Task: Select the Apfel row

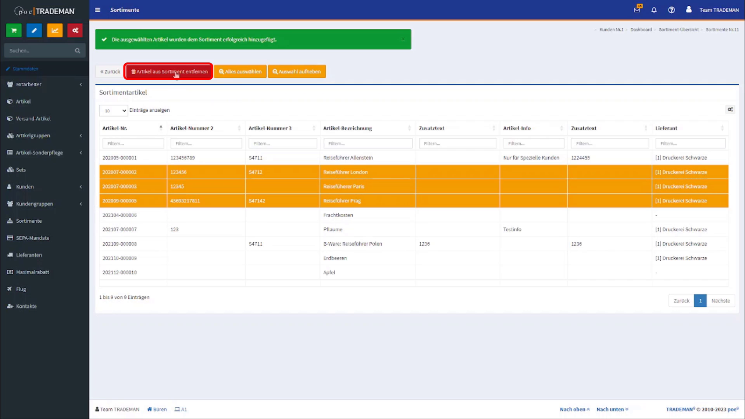Action: coord(414,273)
